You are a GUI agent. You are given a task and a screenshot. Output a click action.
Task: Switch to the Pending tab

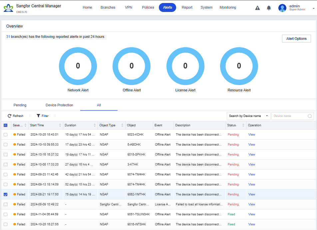click(20, 105)
